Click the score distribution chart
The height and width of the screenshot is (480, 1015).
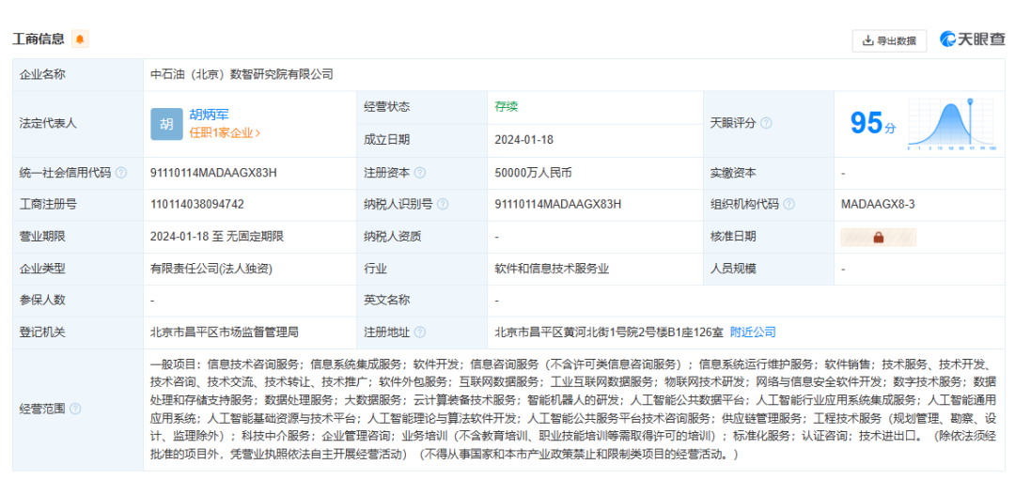pyautogui.click(x=951, y=124)
